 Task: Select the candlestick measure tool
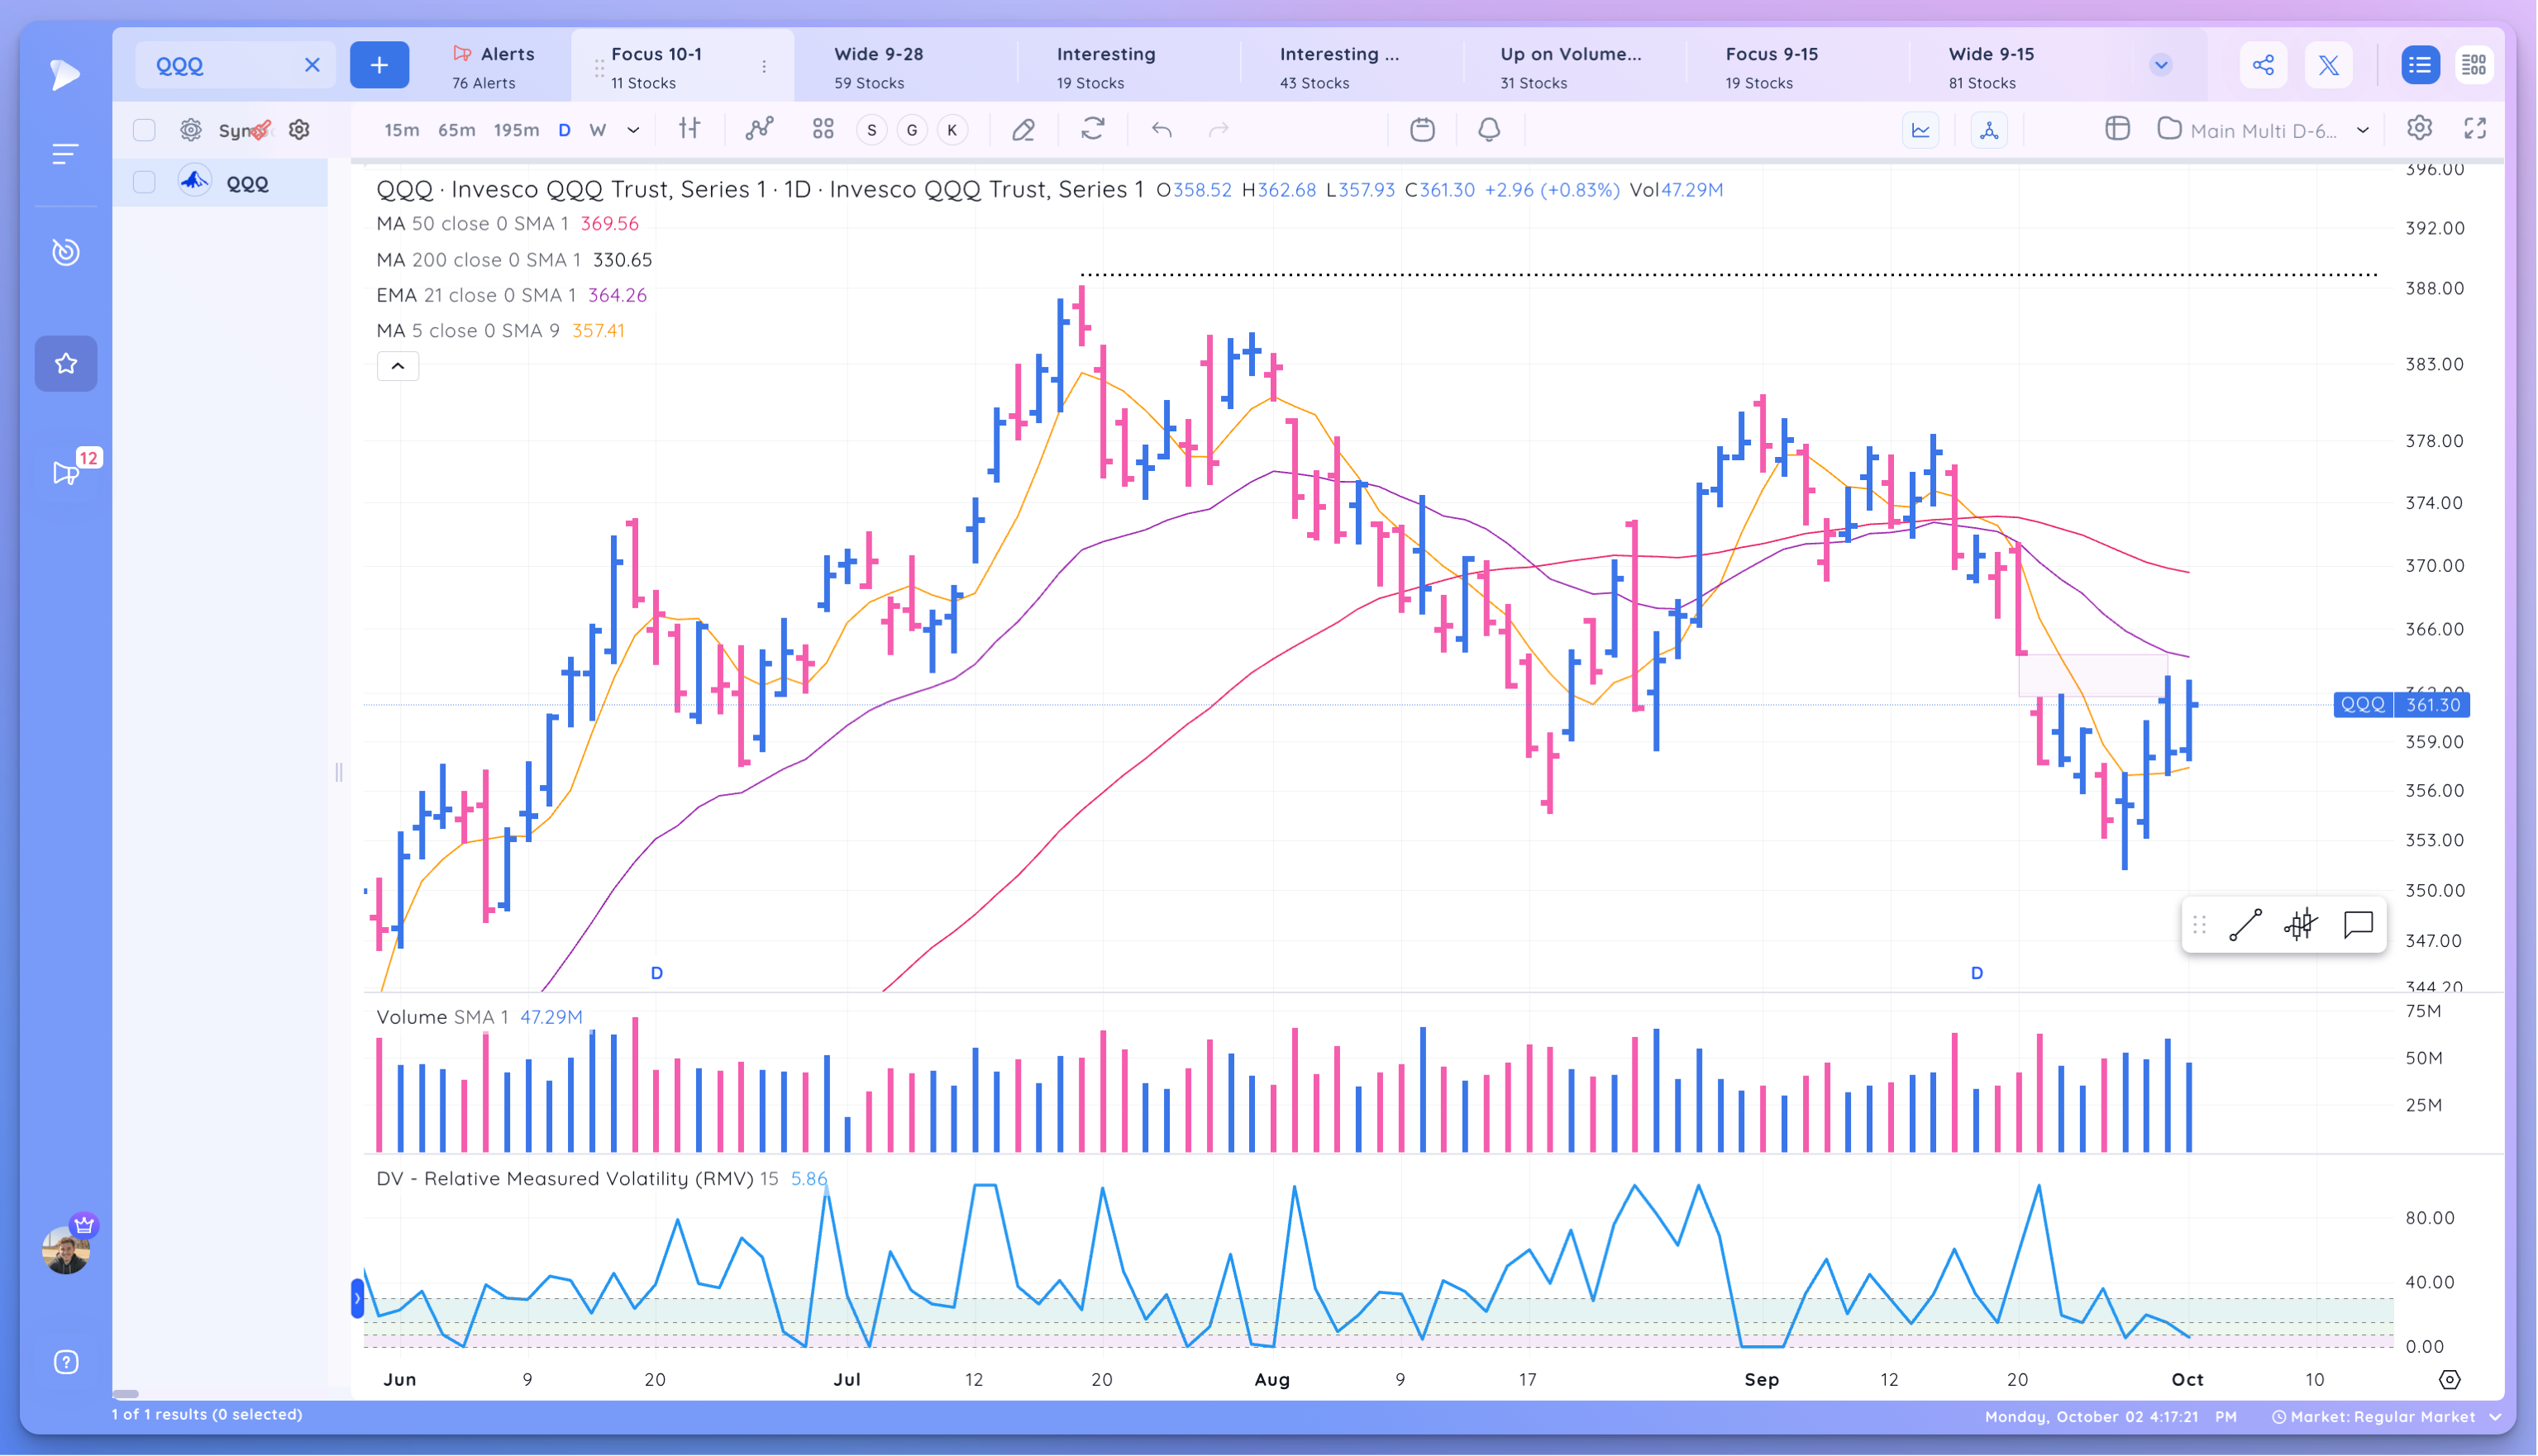(x=2301, y=925)
